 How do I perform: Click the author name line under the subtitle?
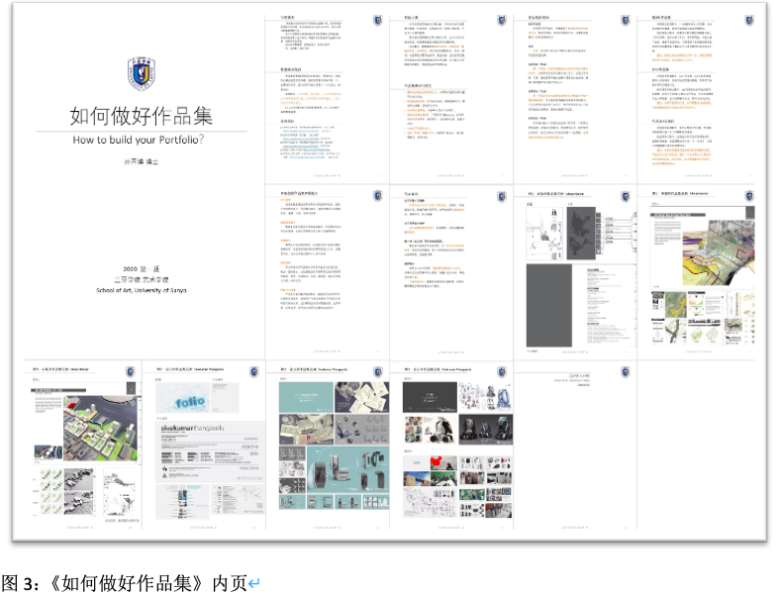(x=140, y=163)
